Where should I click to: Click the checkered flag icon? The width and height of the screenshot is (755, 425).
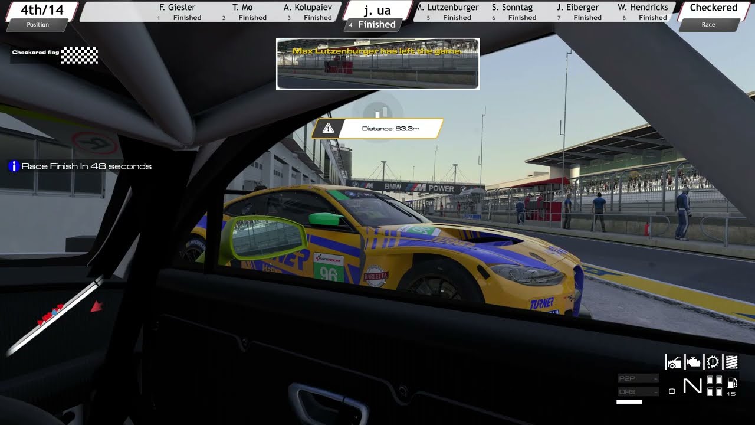coord(80,55)
